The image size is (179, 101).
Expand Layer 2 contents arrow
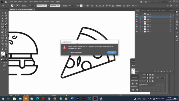coord(142,29)
